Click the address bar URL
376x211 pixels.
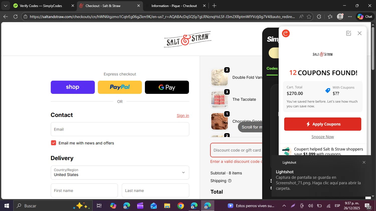coord(162,17)
